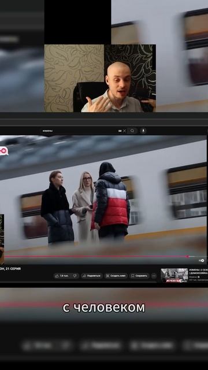Open the on-screen keyboard icon in search field
Viewport: 208px width, 370px height.
click(x=120, y=131)
